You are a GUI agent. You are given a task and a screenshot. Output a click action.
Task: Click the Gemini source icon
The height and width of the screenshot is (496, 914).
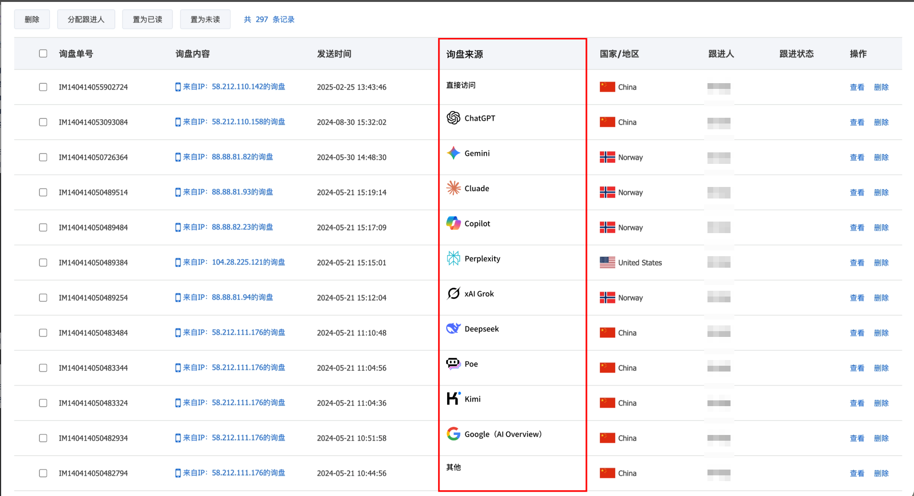(453, 153)
